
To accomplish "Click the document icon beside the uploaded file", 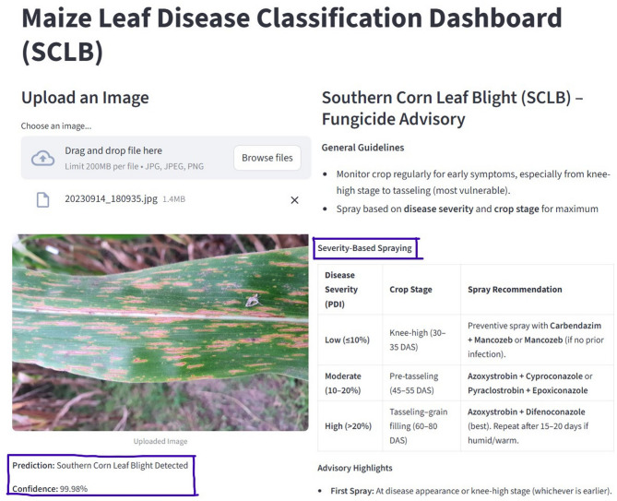I will click(43, 199).
